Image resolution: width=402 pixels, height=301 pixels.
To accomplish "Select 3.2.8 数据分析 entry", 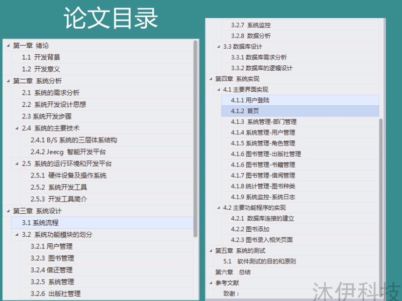I will (x=251, y=36).
